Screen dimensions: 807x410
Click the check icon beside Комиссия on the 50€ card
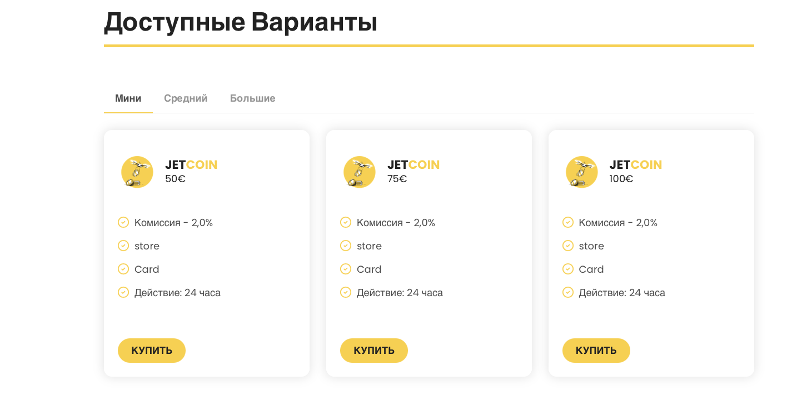[x=123, y=222]
